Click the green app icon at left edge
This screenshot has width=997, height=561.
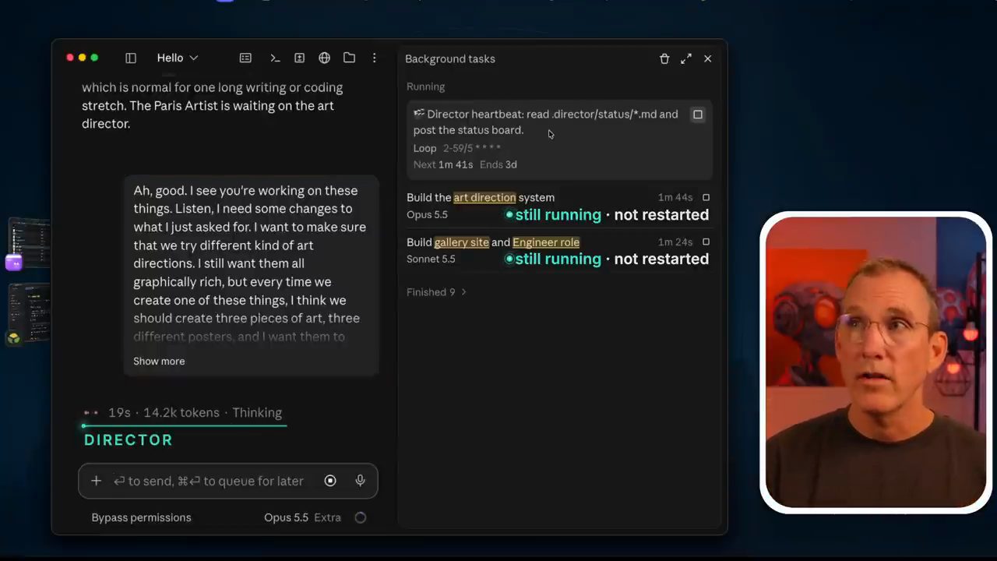(x=13, y=338)
